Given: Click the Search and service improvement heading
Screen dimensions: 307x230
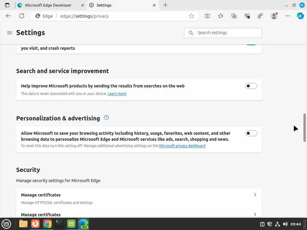Looking at the screenshot, I should pos(62,71).
